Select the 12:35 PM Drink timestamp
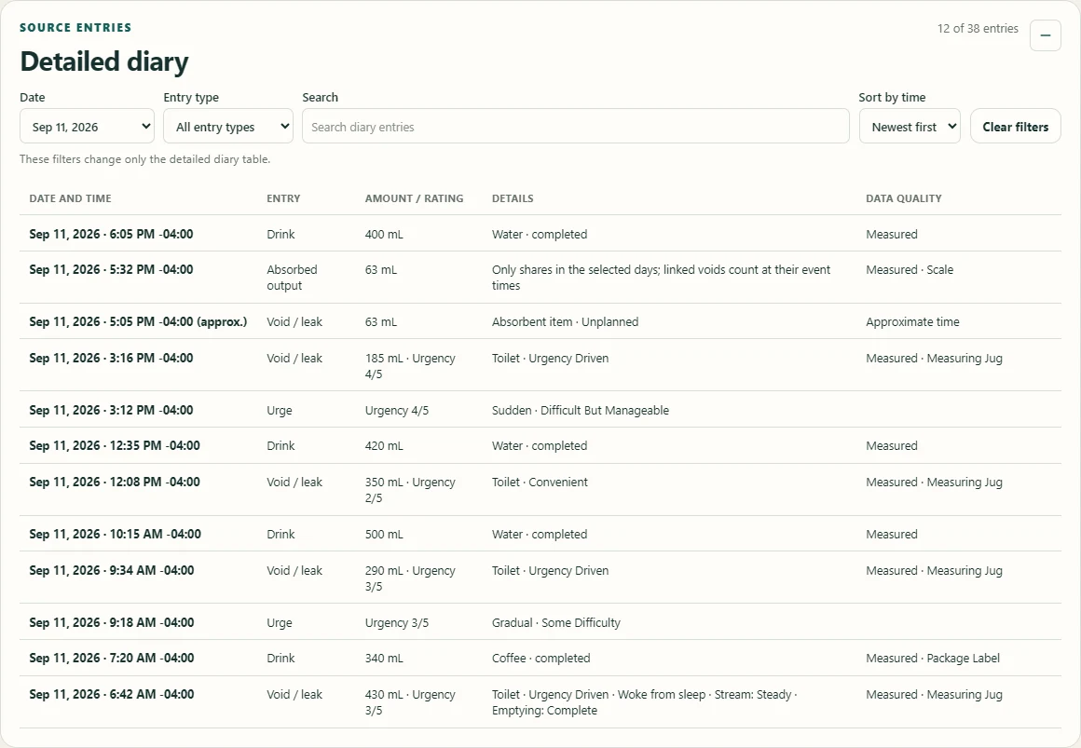This screenshot has height=748, width=1081. click(x=115, y=446)
